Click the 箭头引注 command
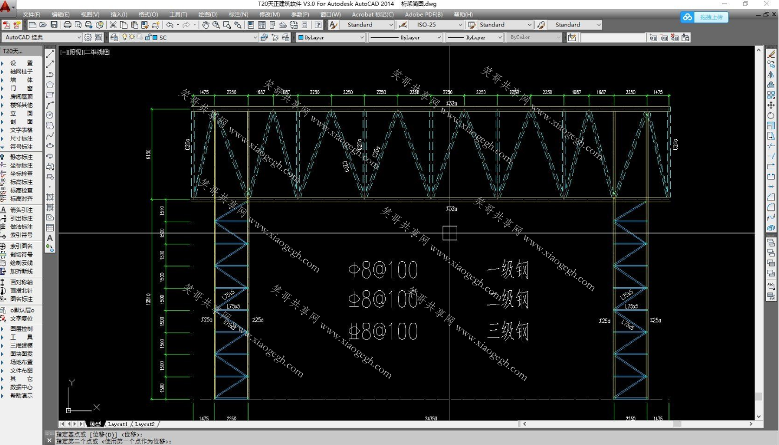Screen dimensions: 779x445 [21, 210]
